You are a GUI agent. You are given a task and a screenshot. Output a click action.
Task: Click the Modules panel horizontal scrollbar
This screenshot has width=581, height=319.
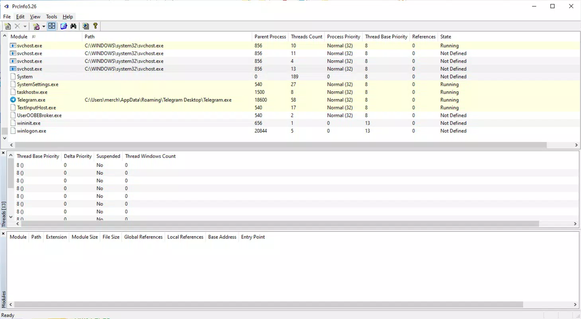tap(268, 305)
